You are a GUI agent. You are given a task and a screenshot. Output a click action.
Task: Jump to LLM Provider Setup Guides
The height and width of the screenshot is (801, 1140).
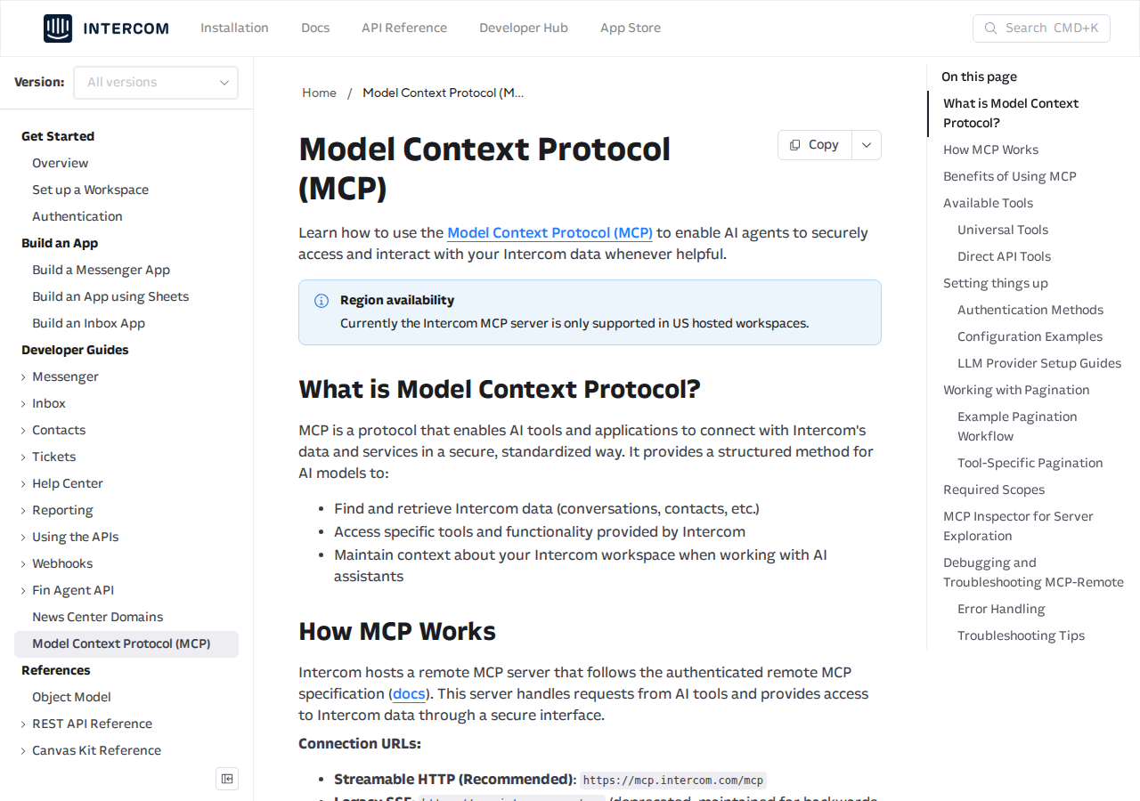(1039, 363)
